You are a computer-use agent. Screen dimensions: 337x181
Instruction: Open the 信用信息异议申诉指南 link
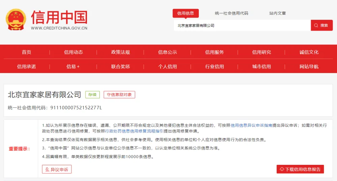pos(251,125)
